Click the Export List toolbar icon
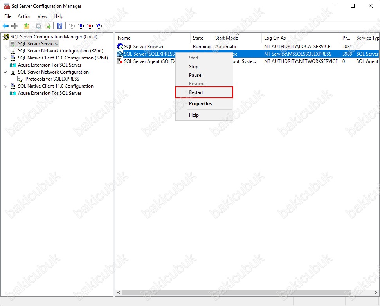 [x=47, y=26]
